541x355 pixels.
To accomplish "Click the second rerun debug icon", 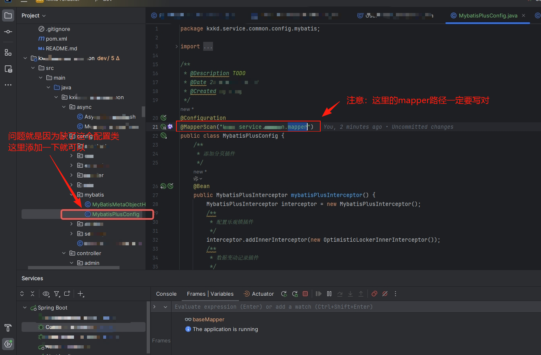I will pyautogui.click(x=295, y=294).
